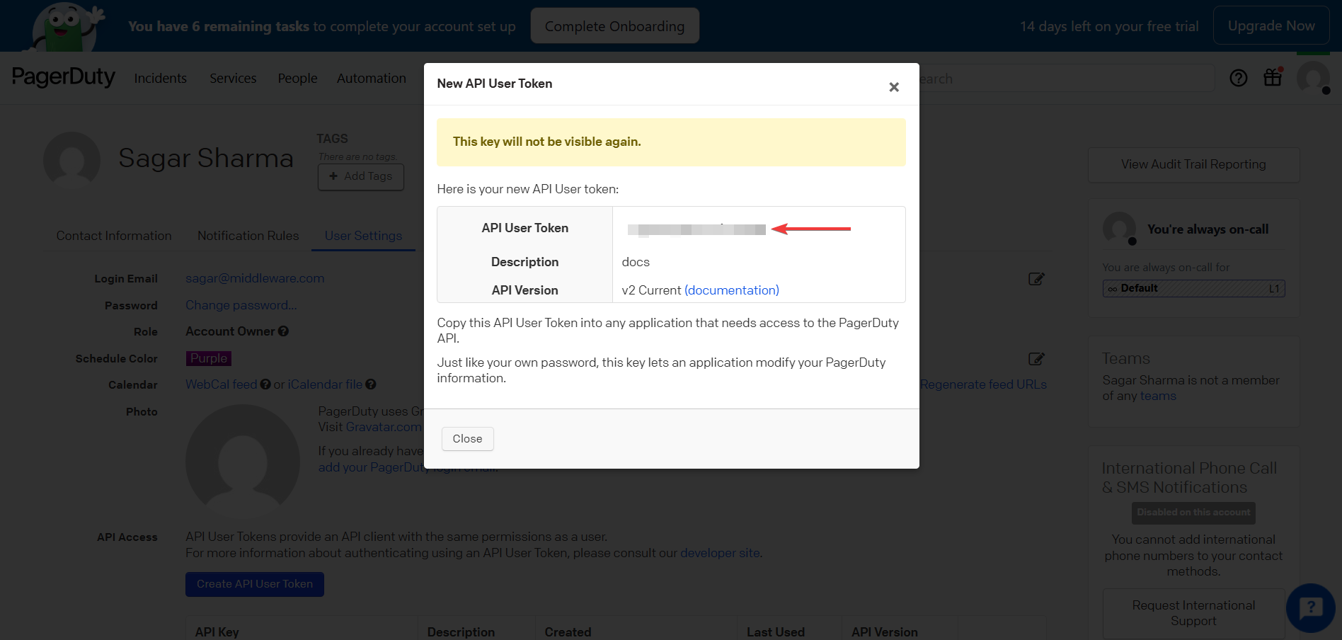This screenshot has width=1342, height=640.
Task: Click the WebCal feed help icon
Action: 265,384
